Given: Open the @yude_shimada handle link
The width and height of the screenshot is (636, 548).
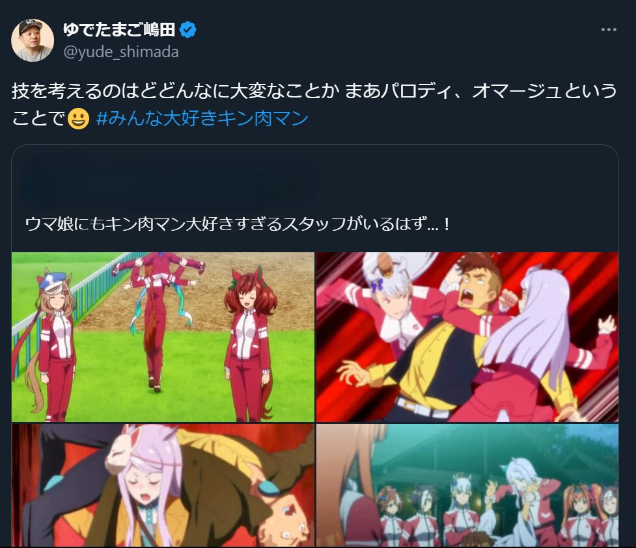Looking at the screenshot, I should pos(121,52).
